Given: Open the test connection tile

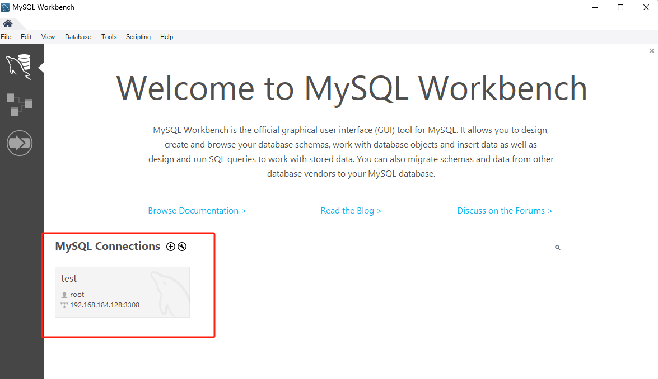Looking at the screenshot, I should 122,292.
